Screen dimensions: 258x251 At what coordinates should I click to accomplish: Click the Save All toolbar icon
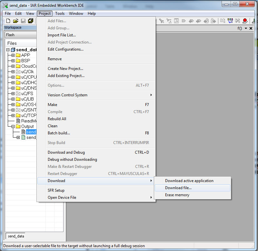31,21
